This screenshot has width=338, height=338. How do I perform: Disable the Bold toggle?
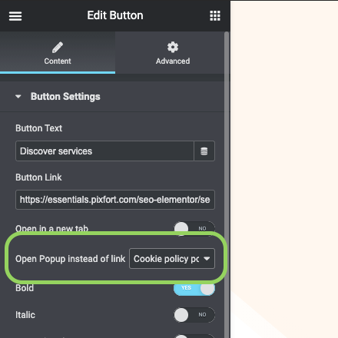pos(194,288)
